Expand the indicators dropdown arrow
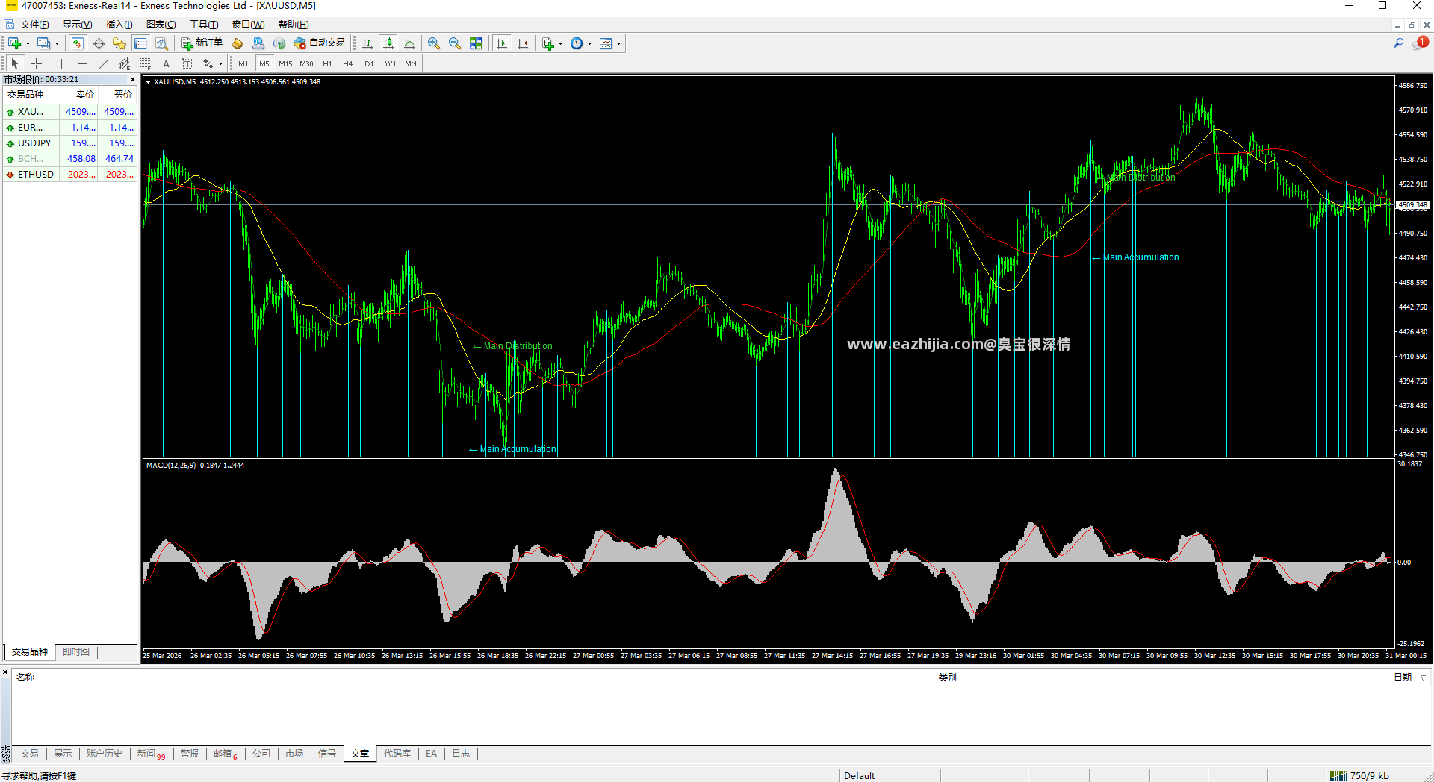This screenshot has width=1434, height=782. coord(560,44)
